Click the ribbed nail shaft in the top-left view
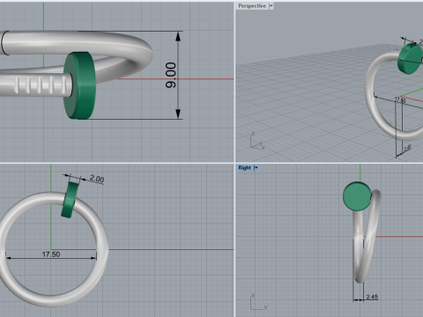 35,85
